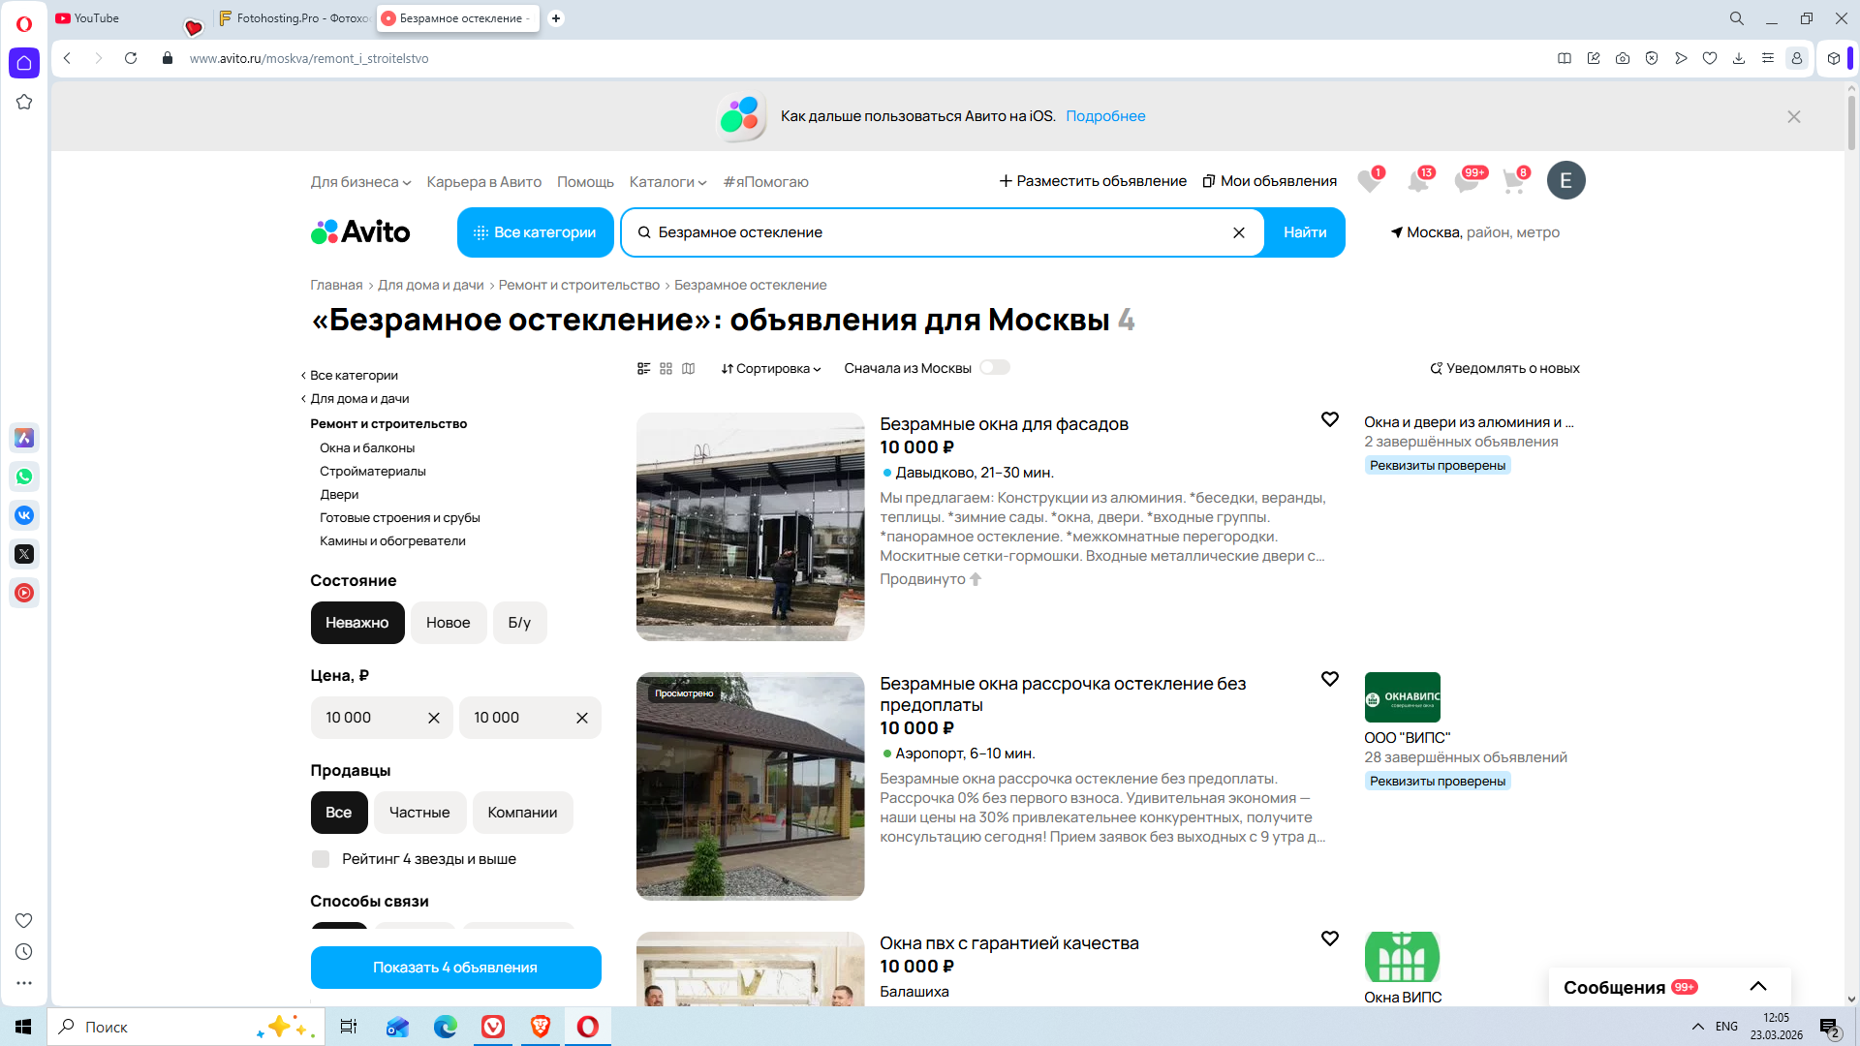The image size is (1860, 1046).
Task: Select 'Новое' condition option
Action: (448, 623)
